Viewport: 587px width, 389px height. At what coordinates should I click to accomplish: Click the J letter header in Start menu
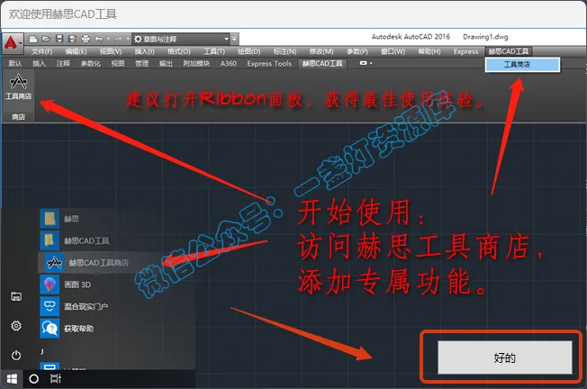coord(42,351)
